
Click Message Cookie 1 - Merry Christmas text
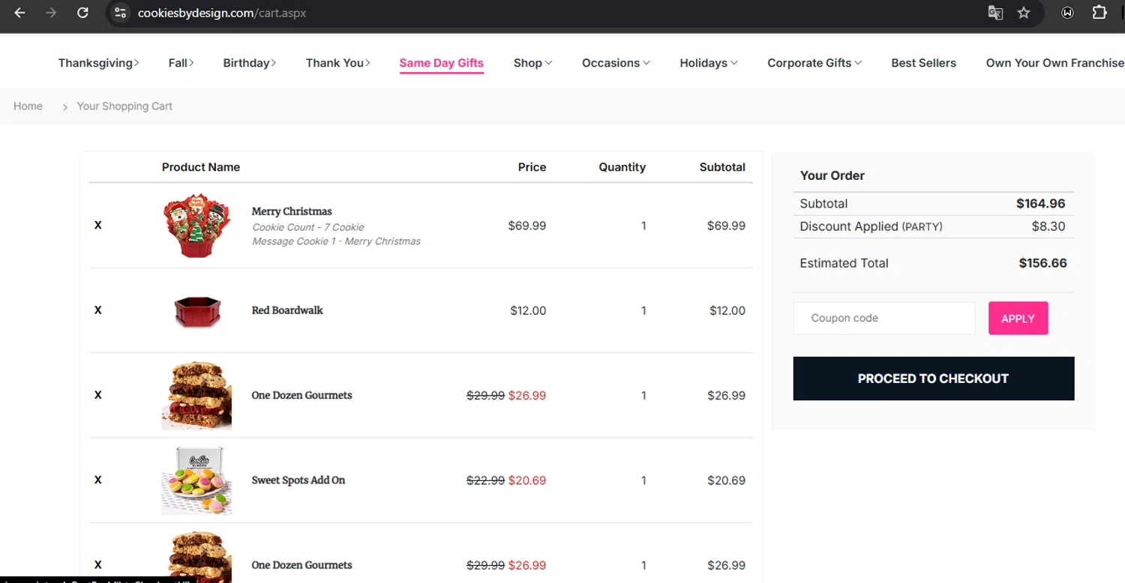pos(336,241)
